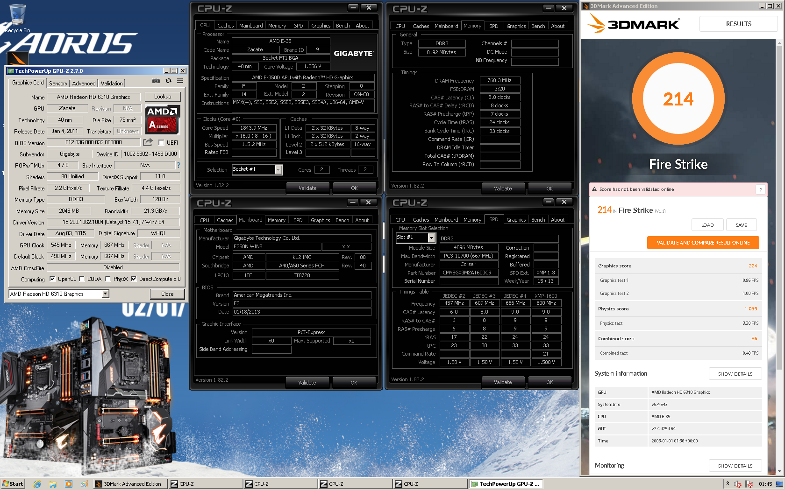Click Show Desktop button at taskbar end

[779, 484]
